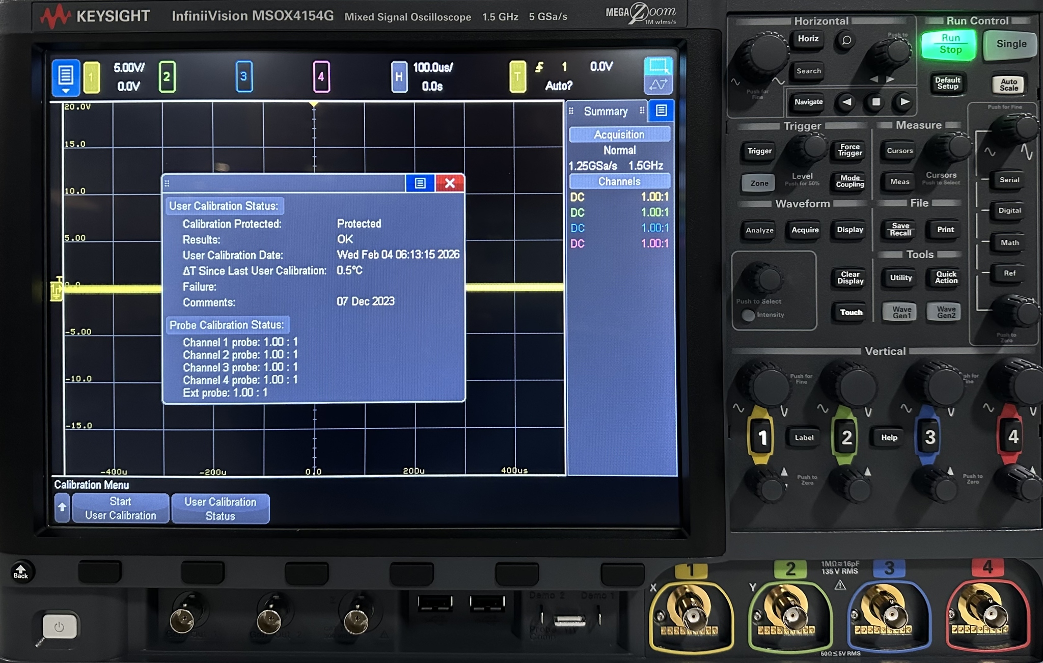1043x663 pixels.
Task: Close the User Calibration Status dialog
Action: click(x=450, y=183)
